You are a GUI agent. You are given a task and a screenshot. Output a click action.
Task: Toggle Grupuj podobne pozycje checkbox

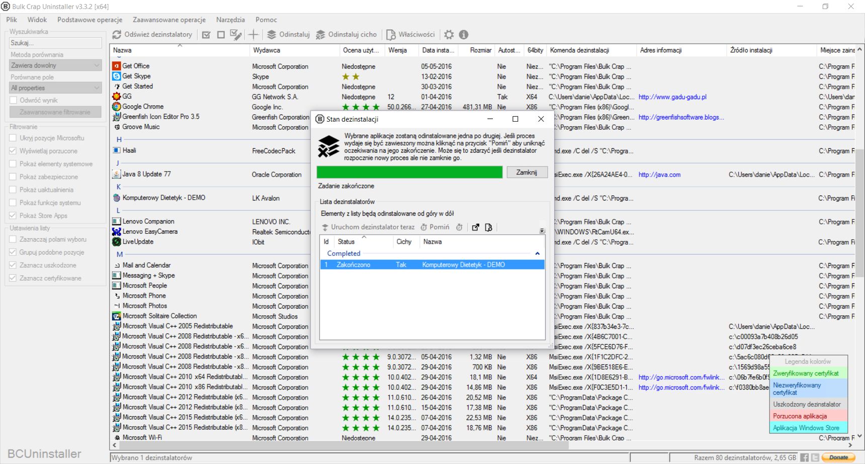click(x=13, y=252)
